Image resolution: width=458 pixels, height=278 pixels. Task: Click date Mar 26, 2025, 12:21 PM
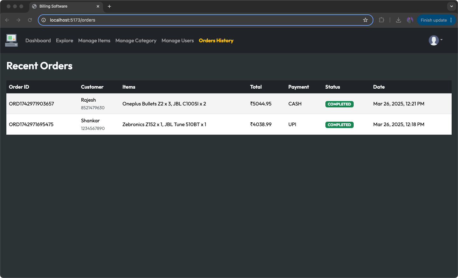pos(399,104)
